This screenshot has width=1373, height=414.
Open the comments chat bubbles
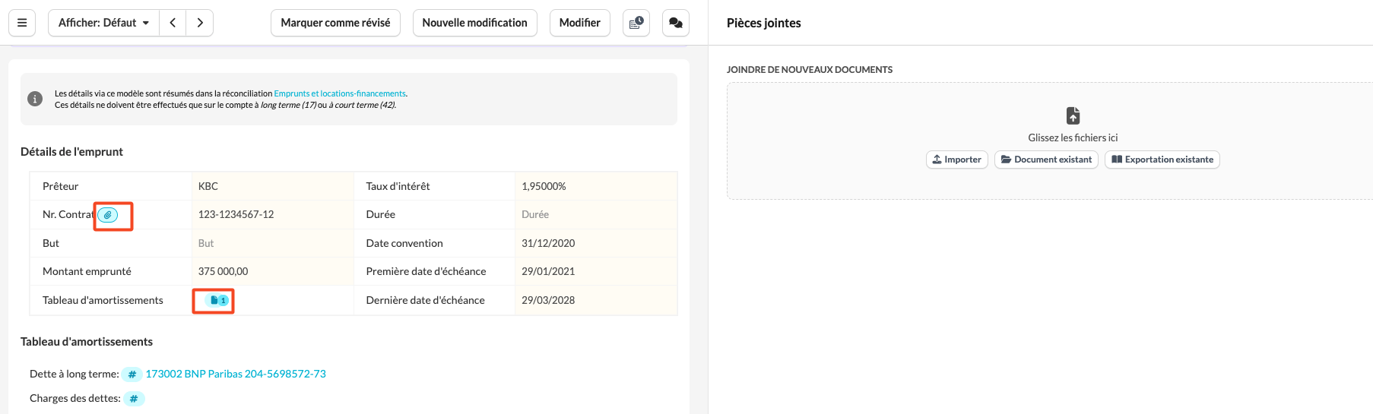675,23
